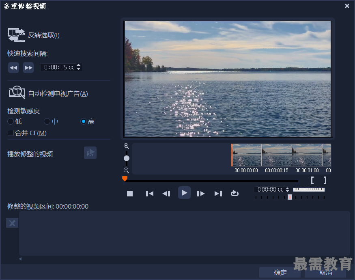355x280 pixels.
Task: Select the 低 sensitivity radio button
Action: coord(11,121)
